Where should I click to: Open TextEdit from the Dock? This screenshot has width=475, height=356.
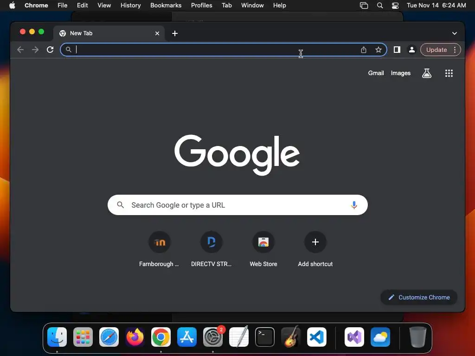(239, 337)
